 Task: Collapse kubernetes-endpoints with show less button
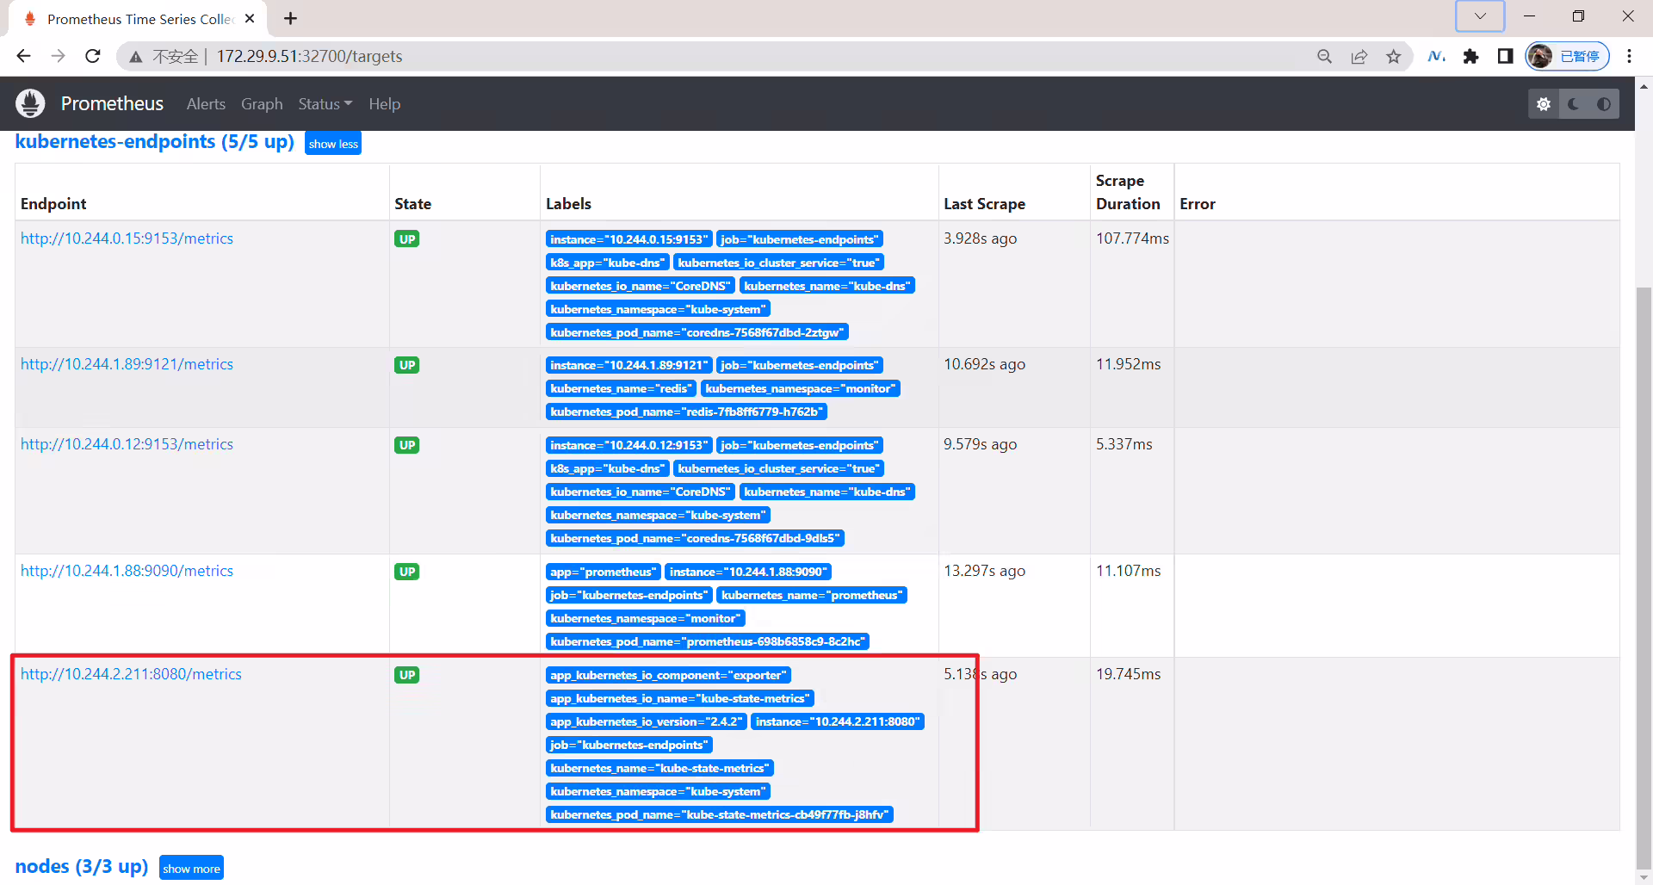pos(333,144)
